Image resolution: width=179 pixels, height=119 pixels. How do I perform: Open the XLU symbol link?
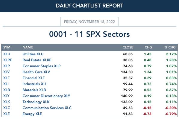tap(7, 54)
